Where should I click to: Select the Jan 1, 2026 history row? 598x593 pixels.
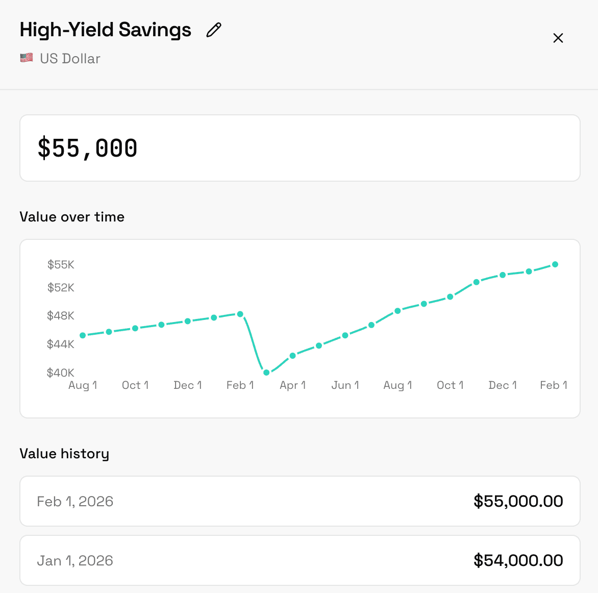(299, 560)
